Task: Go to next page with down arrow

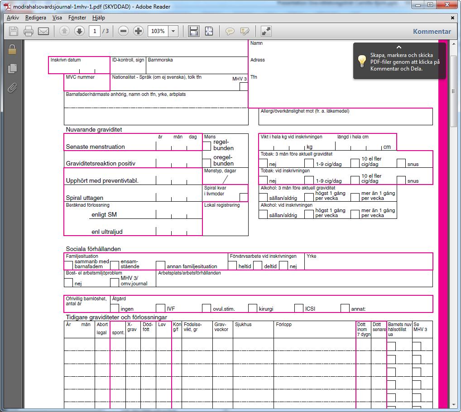Action: [x=79, y=31]
